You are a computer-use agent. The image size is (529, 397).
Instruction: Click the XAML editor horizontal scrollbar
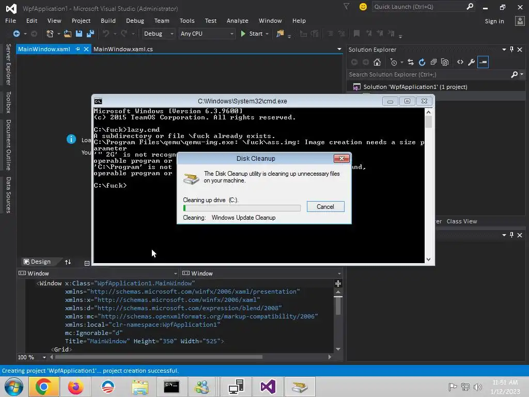click(x=159, y=357)
